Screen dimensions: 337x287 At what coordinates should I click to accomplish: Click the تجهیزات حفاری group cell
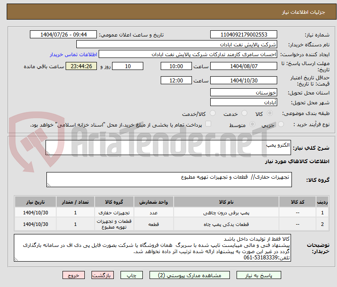coord(114,213)
